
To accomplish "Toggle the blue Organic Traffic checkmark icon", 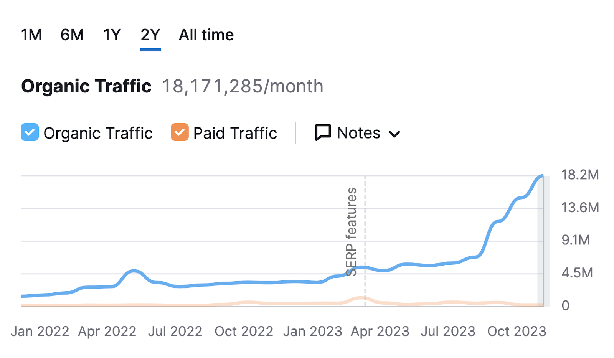I will (30, 133).
